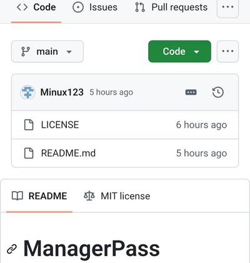
Task: Click the latest commit '5 hours ago' beside Minux123
Action: 111,92
